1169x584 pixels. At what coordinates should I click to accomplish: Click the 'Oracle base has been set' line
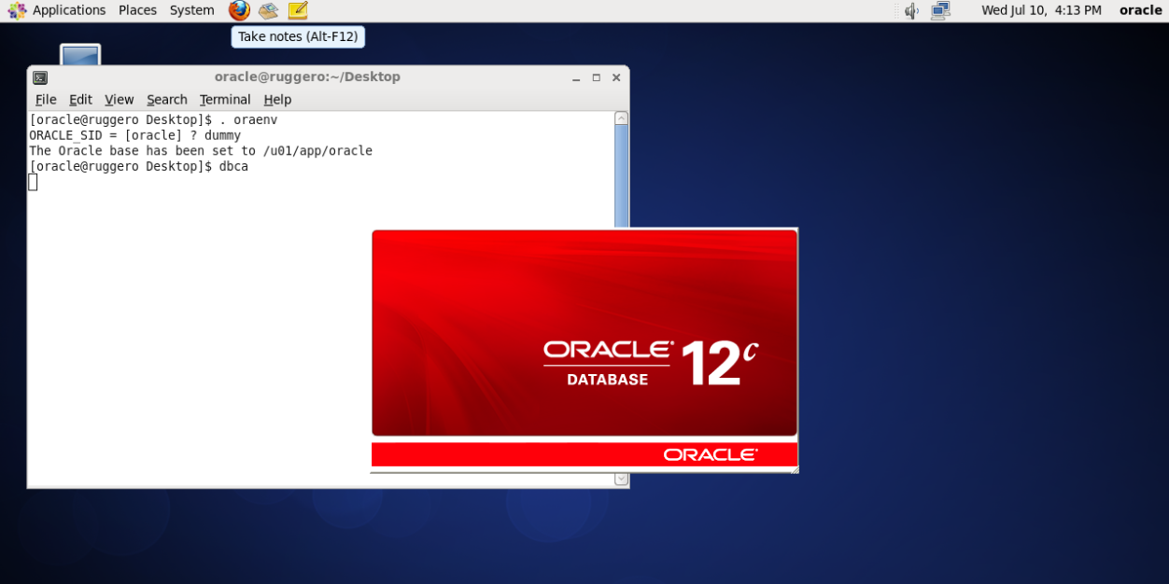201,151
